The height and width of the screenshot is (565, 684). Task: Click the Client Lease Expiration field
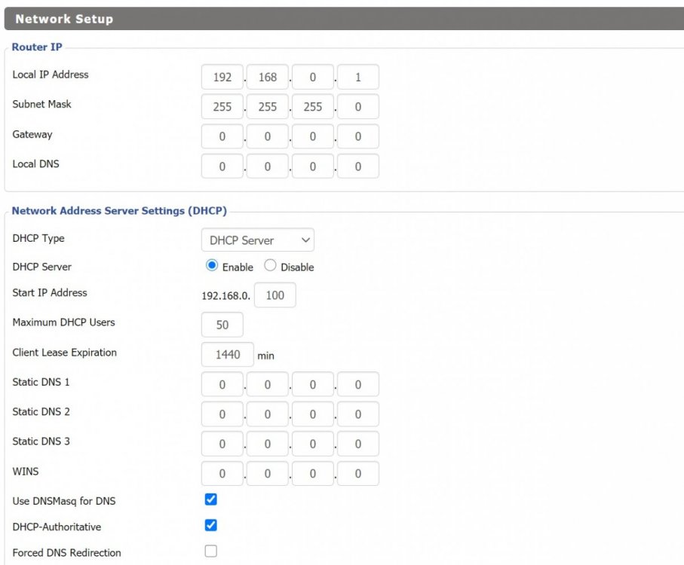(x=227, y=354)
